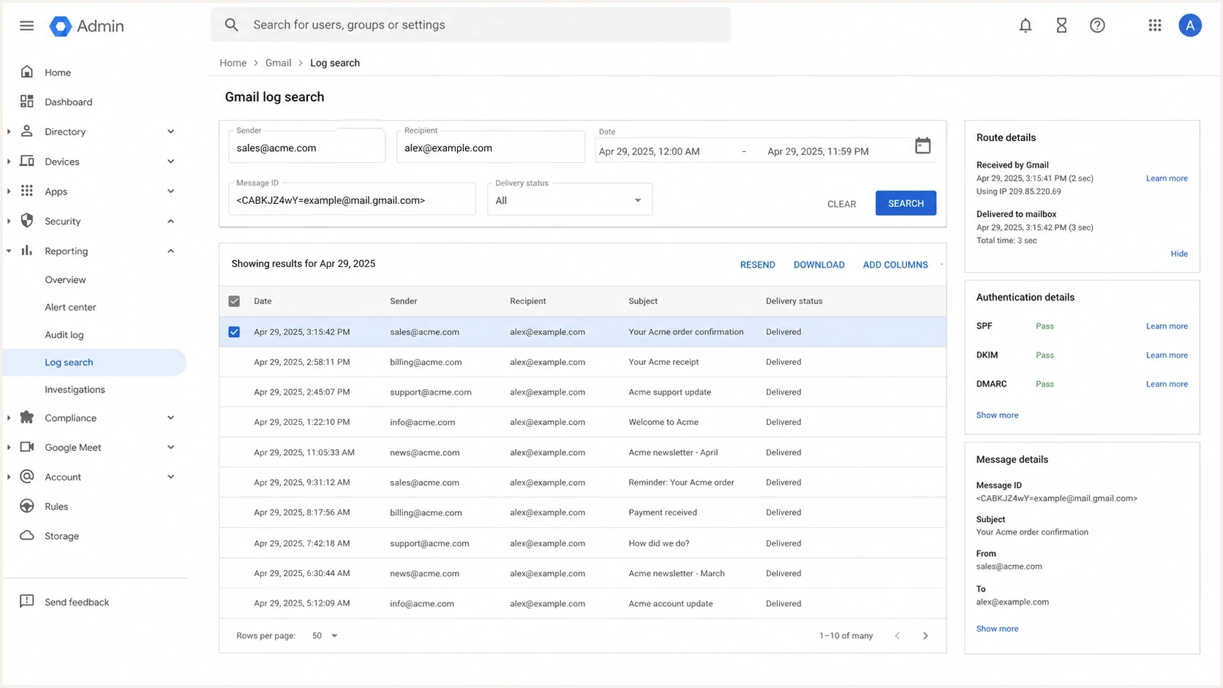Open the tasks hourglass icon
This screenshot has width=1223, height=688.
pos(1061,26)
